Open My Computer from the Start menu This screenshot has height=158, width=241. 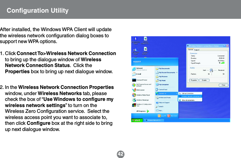click(162, 84)
